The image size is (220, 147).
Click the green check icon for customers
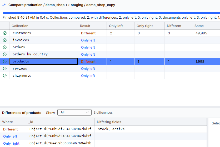tap(5, 33)
